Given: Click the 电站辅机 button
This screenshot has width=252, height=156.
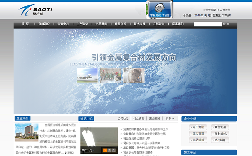Looking at the screenshot, I should pos(198,140).
